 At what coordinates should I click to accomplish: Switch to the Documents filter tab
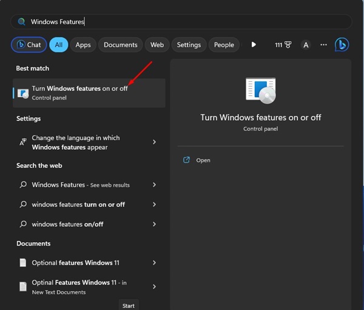pos(121,45)
